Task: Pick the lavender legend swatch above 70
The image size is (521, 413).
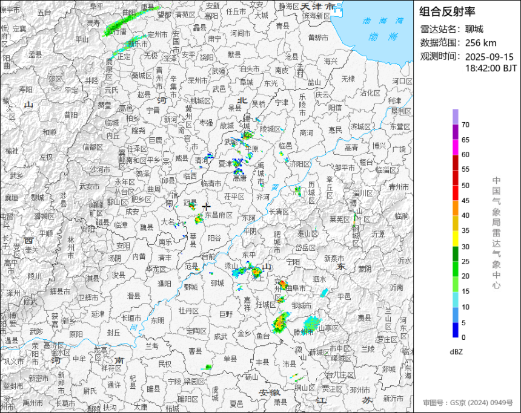Action: 455,117
